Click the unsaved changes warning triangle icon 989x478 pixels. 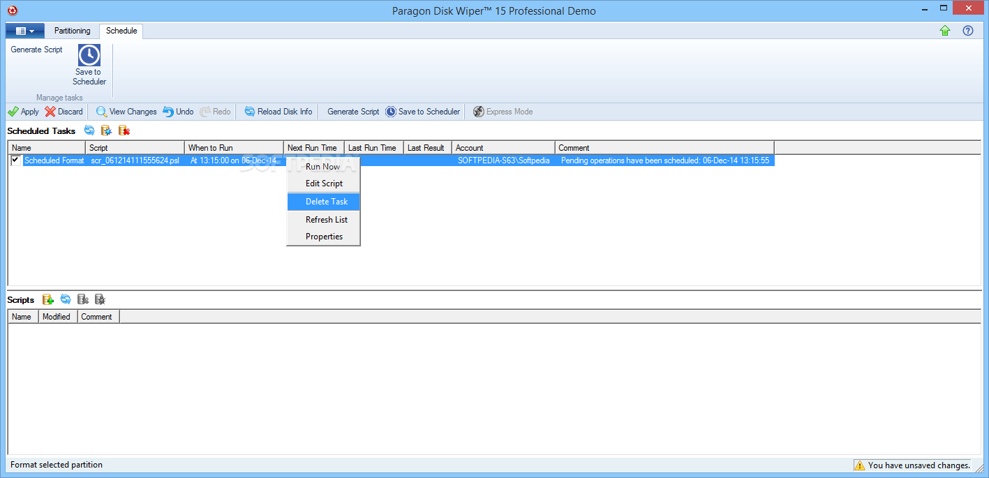[860, 465]
